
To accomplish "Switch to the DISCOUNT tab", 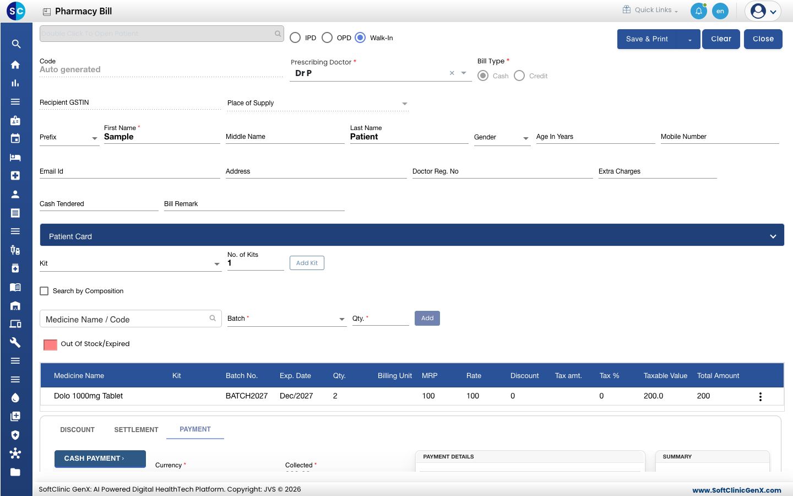I will [x=78, y=430].
